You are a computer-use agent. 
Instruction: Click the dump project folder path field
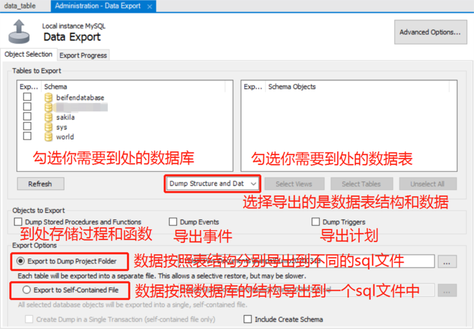[x=306, y=261]
